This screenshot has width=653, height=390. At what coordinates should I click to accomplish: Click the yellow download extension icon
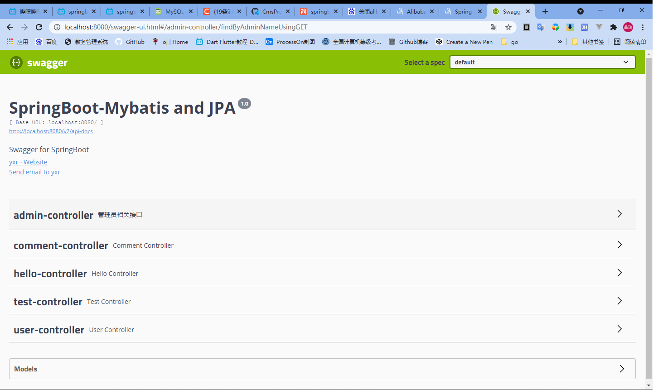pyautogui.click(x=570, y=27)
